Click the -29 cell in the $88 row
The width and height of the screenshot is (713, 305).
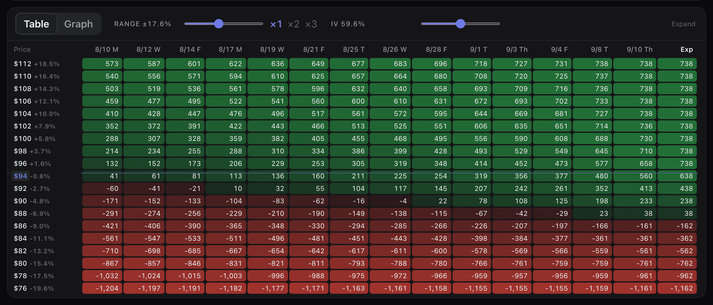pyautogui.click(x=552, y=214)
